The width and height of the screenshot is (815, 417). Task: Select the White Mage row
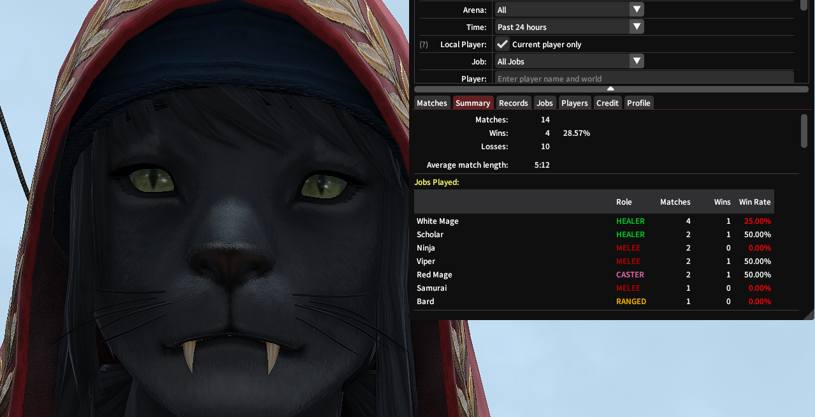tap(594, 221)
